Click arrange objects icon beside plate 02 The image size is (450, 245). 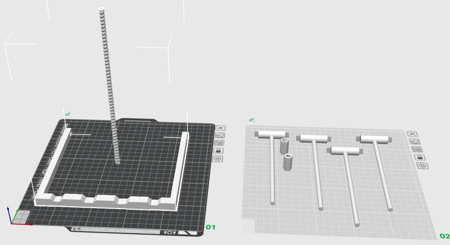pos(415,149)
